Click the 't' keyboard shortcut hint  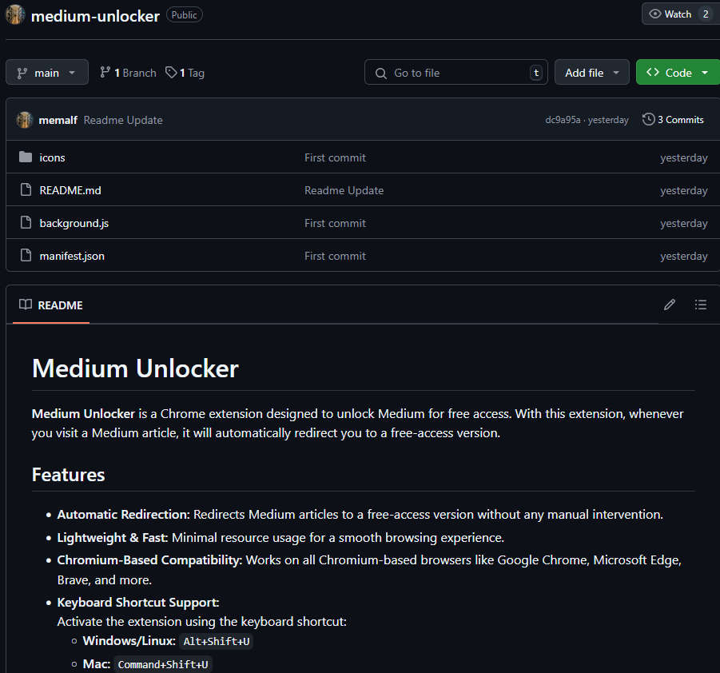coord(536,73)
